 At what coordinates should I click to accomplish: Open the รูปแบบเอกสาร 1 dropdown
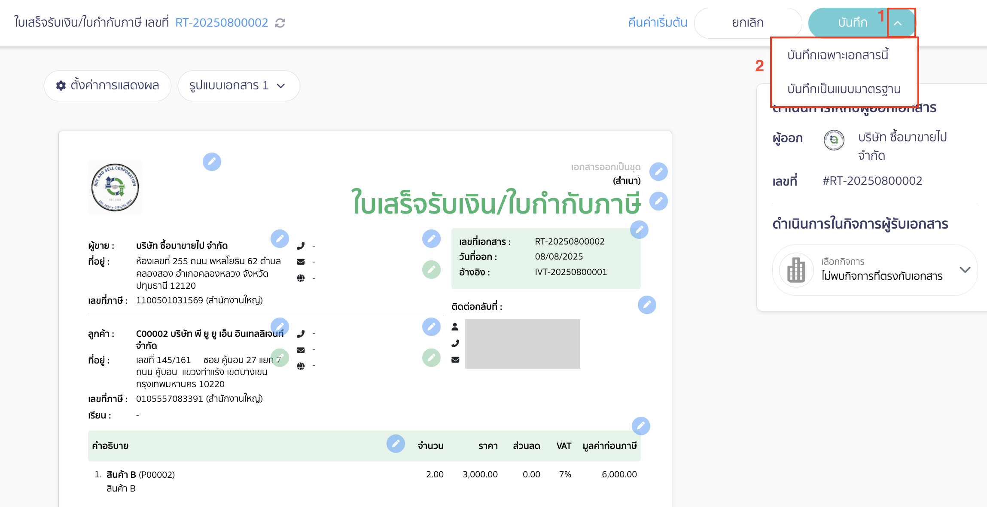(x=239, y=86)
